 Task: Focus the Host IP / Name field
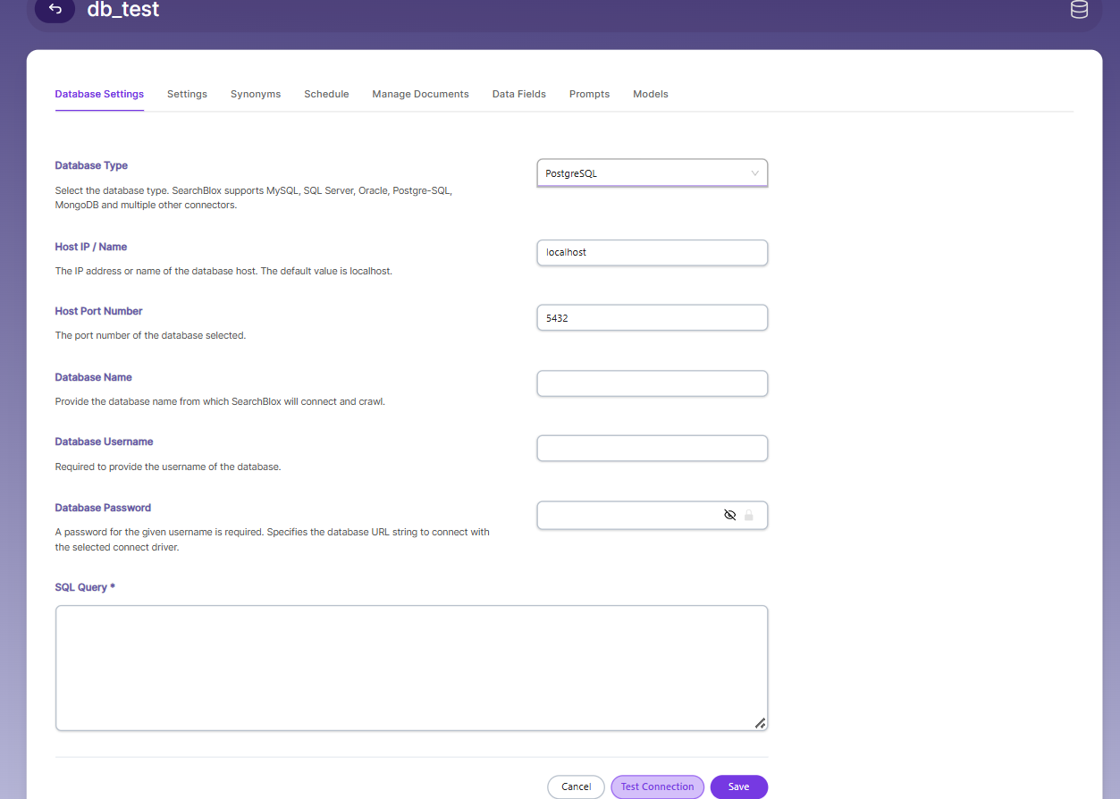tap(652, 253)
